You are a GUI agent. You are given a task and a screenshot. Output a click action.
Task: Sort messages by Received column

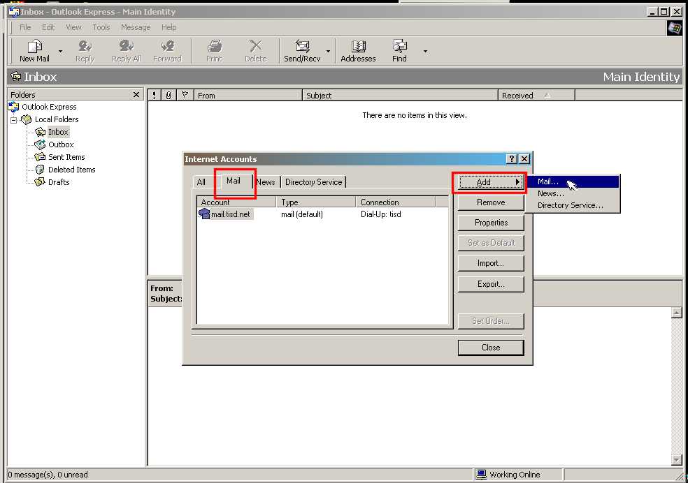tap(536, 95)
